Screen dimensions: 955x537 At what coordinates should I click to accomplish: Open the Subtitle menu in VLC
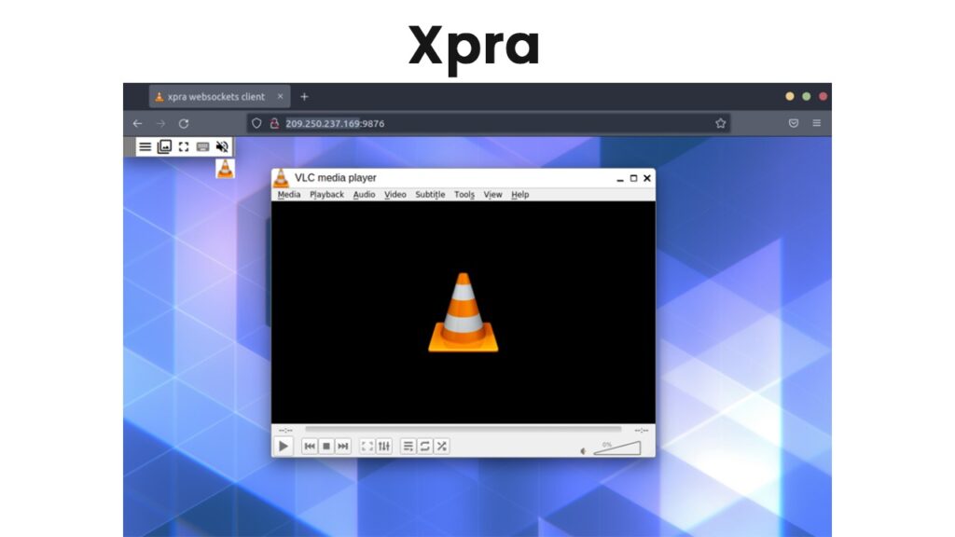(430, 195)
